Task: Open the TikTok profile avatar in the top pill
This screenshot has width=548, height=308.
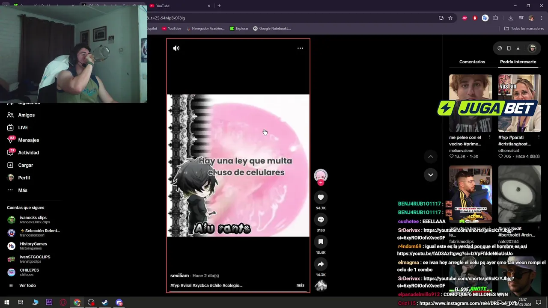Action: click(533, 48)
